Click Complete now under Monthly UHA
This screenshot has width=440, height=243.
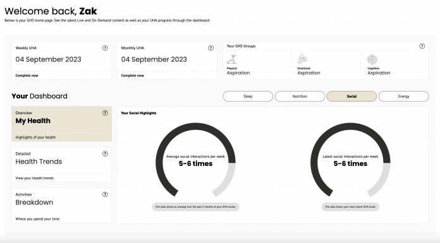(133, 75)
